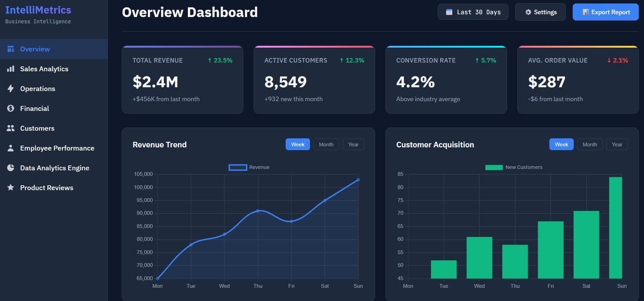Select Month in Customer Acquisition chart
This screenshot has width=644, height=301.
point(590,145)
